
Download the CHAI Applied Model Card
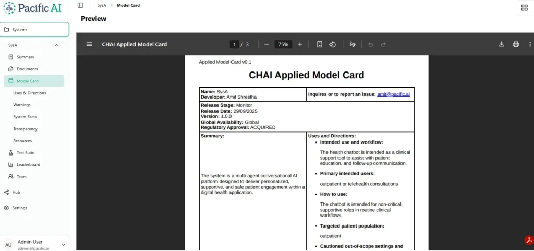click(501, 44)
